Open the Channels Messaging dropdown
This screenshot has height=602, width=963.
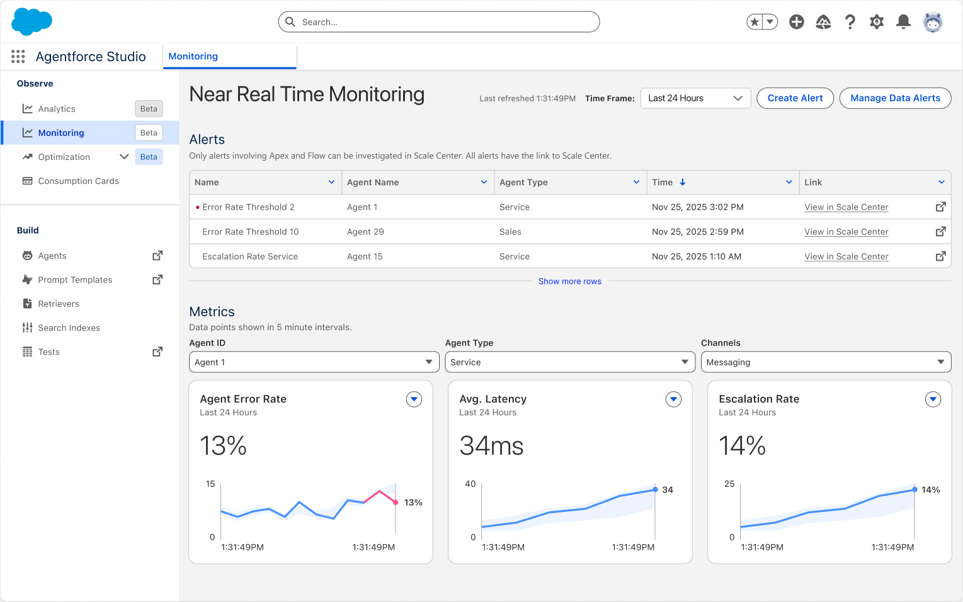coord(826,361)
